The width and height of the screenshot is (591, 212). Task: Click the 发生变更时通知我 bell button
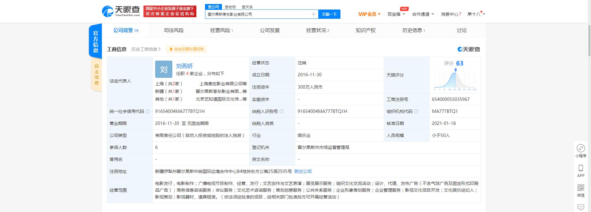[187, 49]
